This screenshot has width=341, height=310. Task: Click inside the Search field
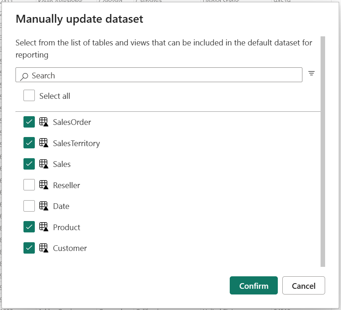151,75
